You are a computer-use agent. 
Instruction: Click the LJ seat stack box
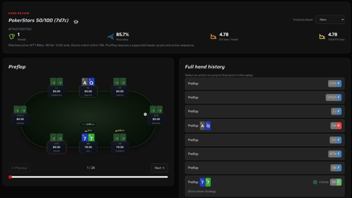click(x=56, y=91)
